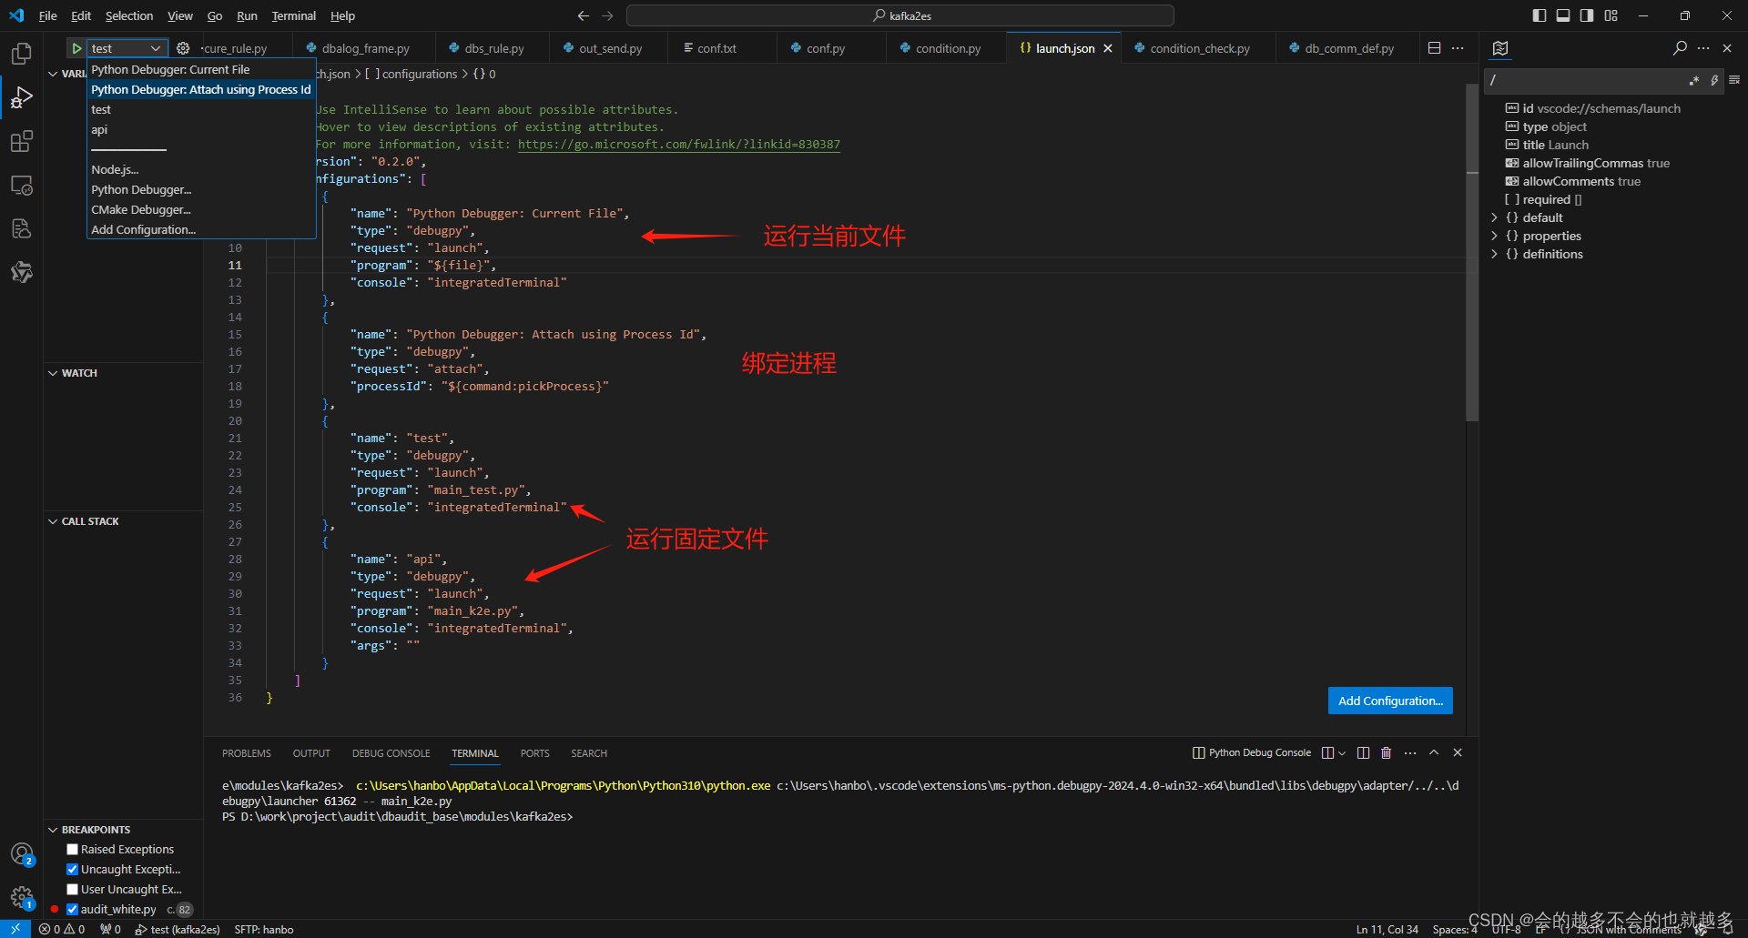This screenshot has width=1748, height=938.
Task: Open the go.microsoft.com fwlink URL
Action: [679, 144]
